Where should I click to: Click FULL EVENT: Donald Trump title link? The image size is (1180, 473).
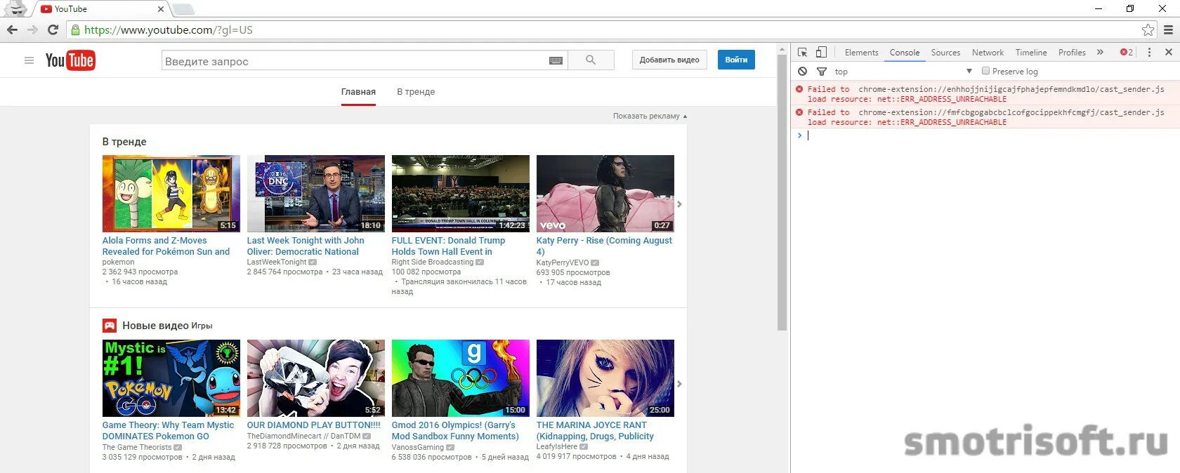click(x=448, y=246)
